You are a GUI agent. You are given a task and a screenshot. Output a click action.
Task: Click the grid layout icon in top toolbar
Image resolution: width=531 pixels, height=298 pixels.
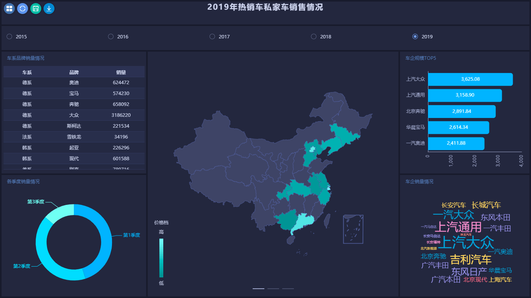(x=9, y=8)
